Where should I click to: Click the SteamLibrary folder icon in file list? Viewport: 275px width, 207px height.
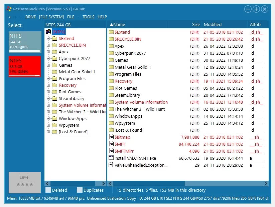point(111,95)
